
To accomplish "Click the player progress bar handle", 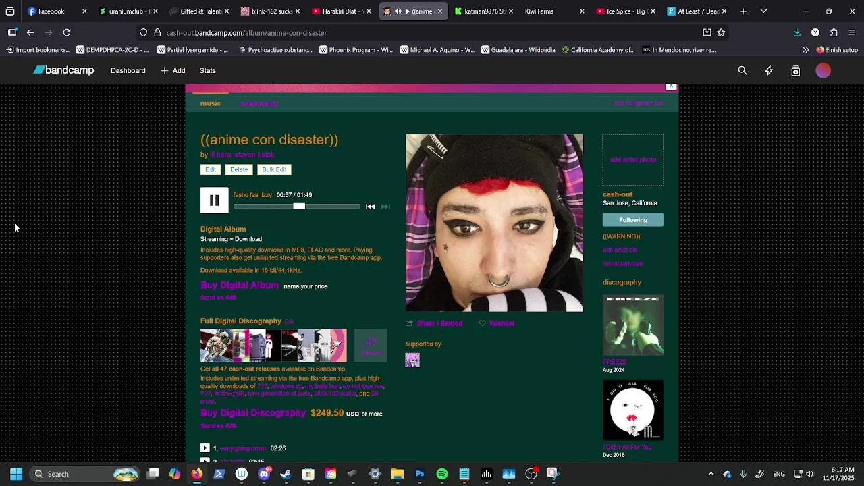I will point(299,207).
